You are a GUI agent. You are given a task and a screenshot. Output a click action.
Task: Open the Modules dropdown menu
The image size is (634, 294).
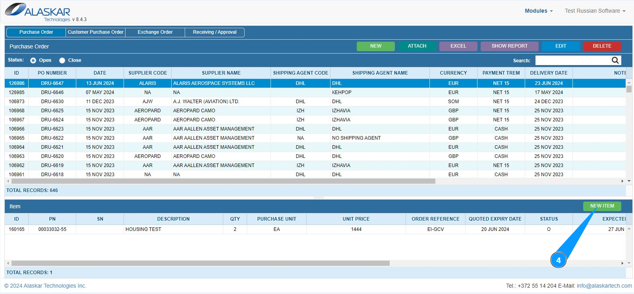coord(538,11)
